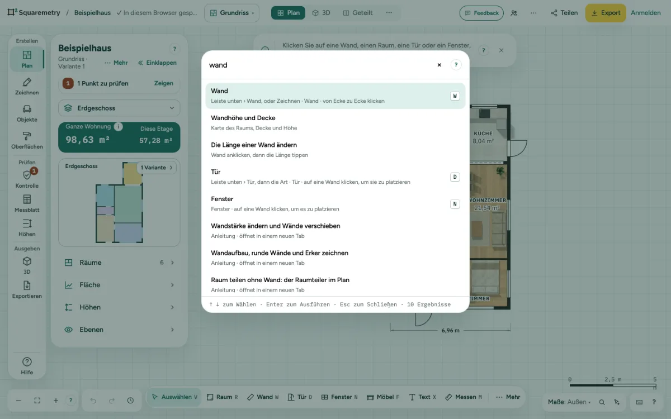This screenshot has height=419, width=671.
Task: Select the Möbel tool in bottom toolbar
Action: point(384,397)
